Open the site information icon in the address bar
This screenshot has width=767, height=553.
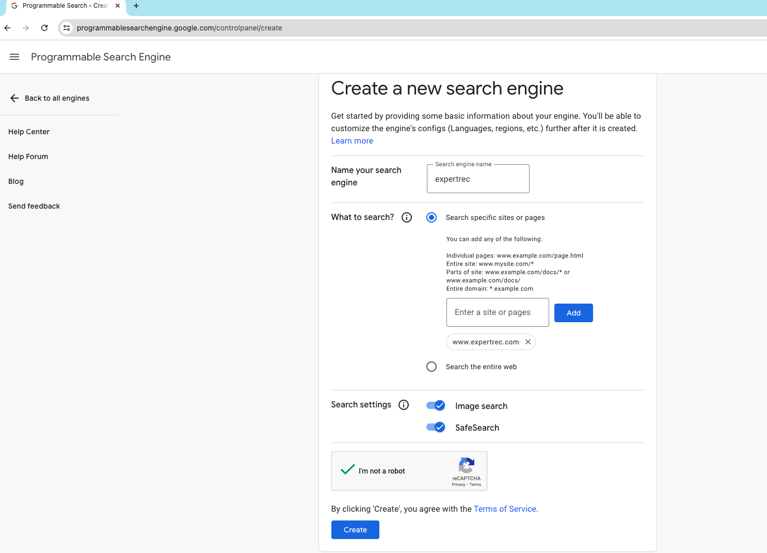click(66, 28)
